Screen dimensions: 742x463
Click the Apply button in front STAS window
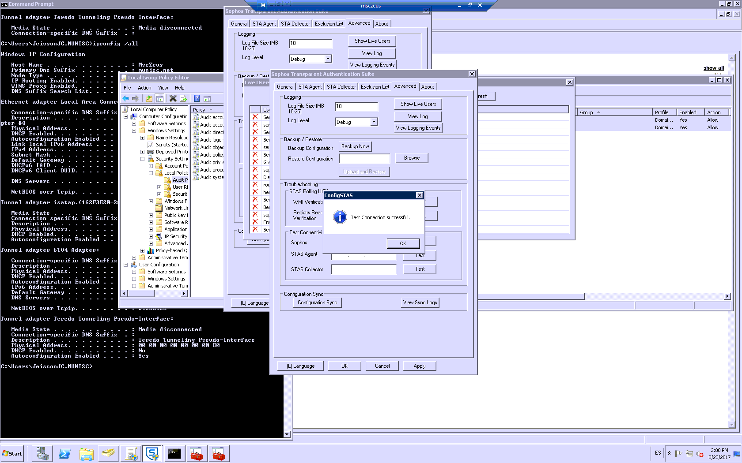coord(420,366)
